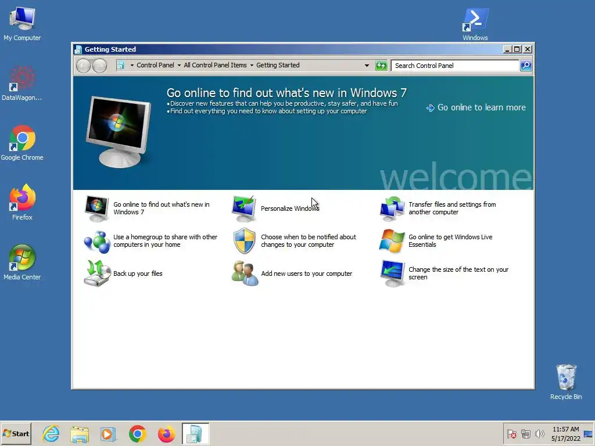Select the Recycle Bin icon
595x446 pixels.
tap(566, 382)
